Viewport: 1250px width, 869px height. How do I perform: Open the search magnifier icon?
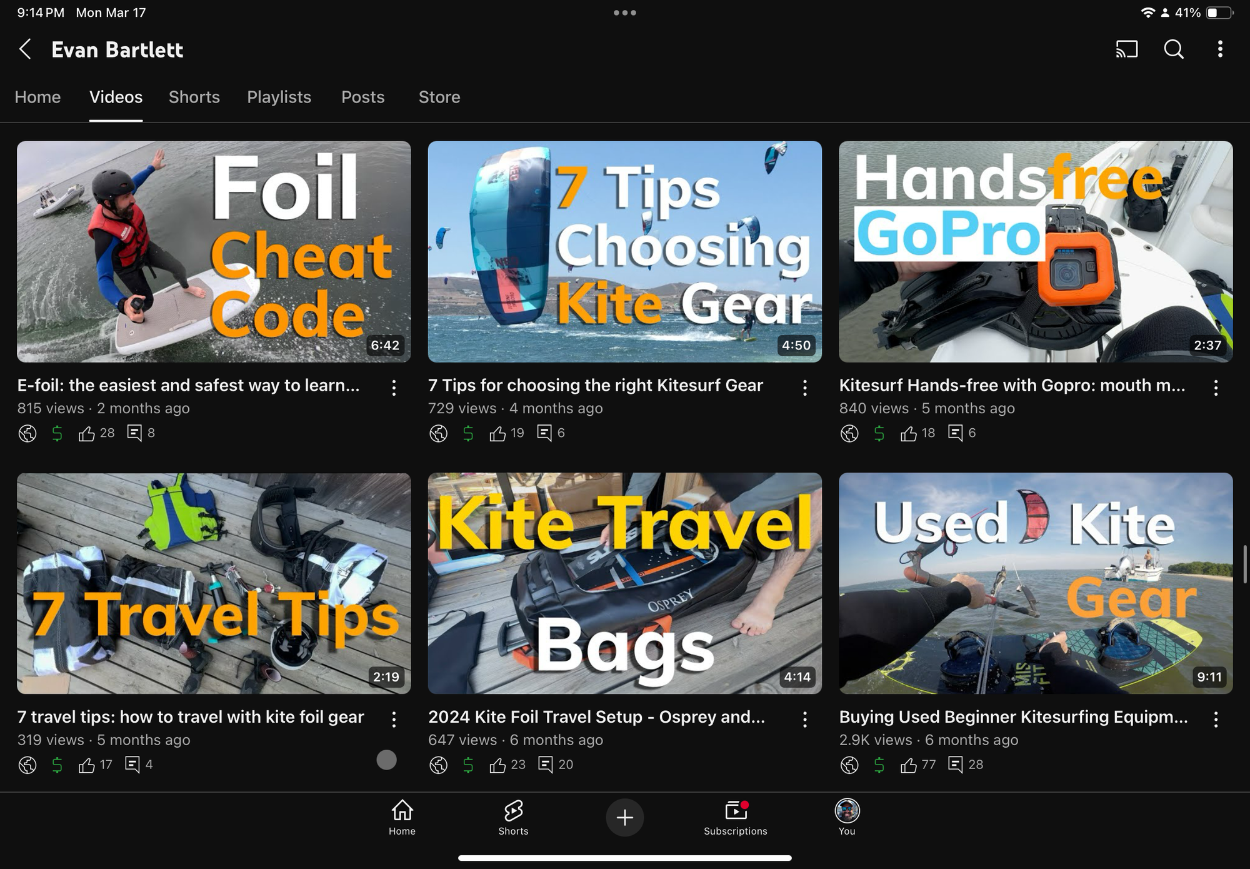pyautogui.click(x=1173, y=49)
